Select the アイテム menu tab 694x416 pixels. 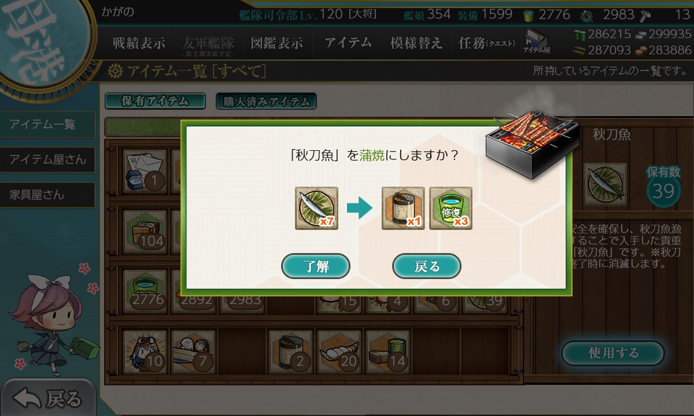point(348,43)
